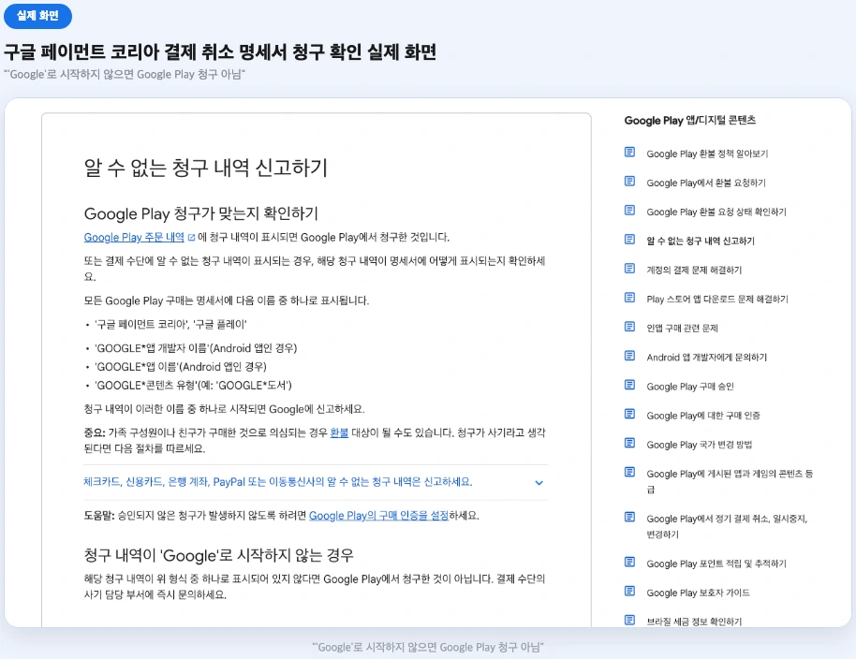Open the 'Google Play 주문 내역' link

[134, 238]
